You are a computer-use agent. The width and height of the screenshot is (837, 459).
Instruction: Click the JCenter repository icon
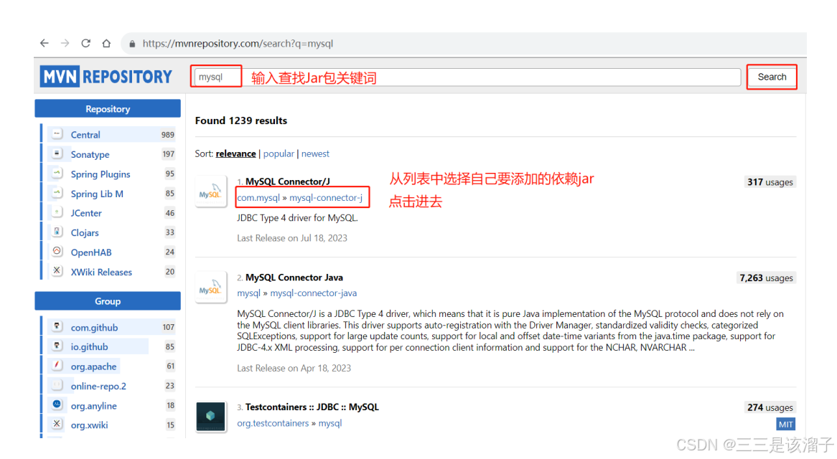(57, 212)
